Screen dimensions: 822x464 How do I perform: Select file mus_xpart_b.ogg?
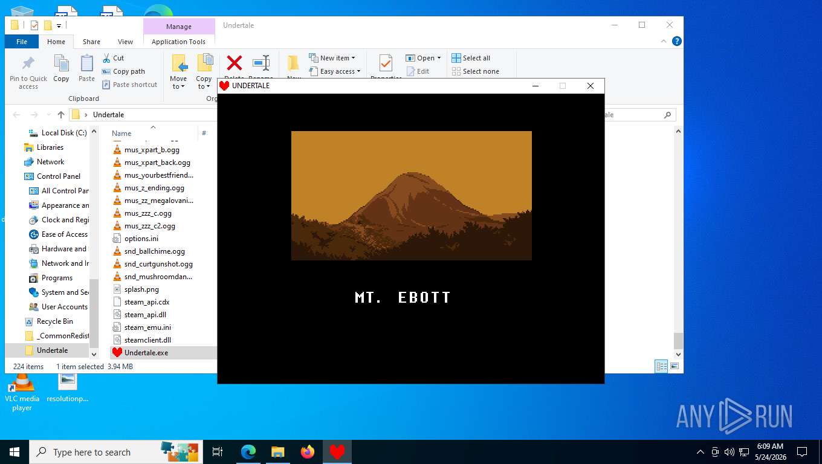click(146, 150)
